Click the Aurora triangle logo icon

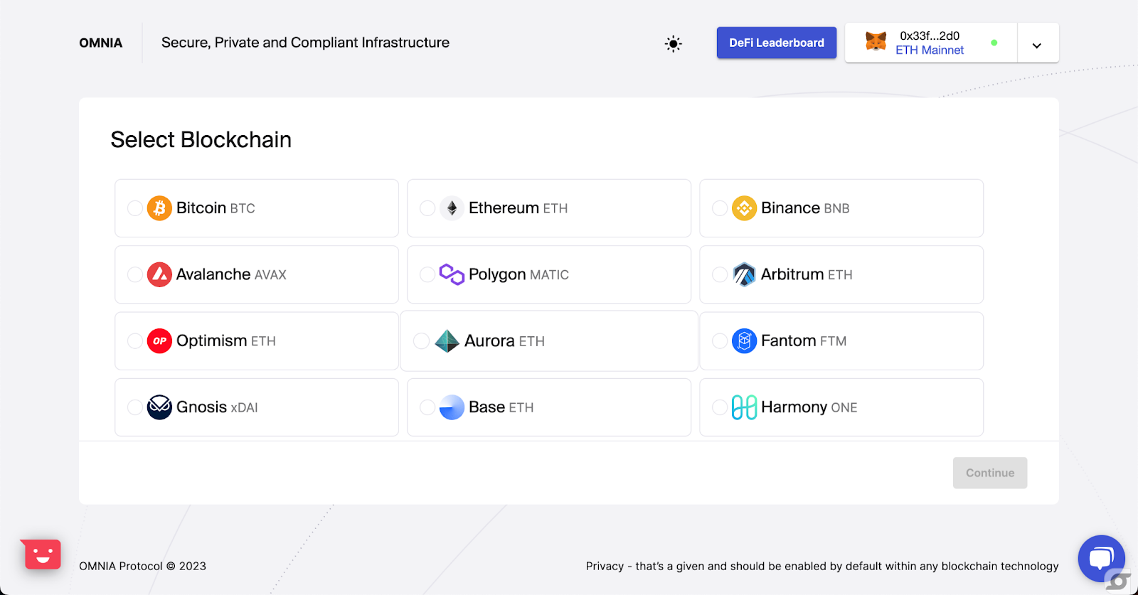point(447,341)
